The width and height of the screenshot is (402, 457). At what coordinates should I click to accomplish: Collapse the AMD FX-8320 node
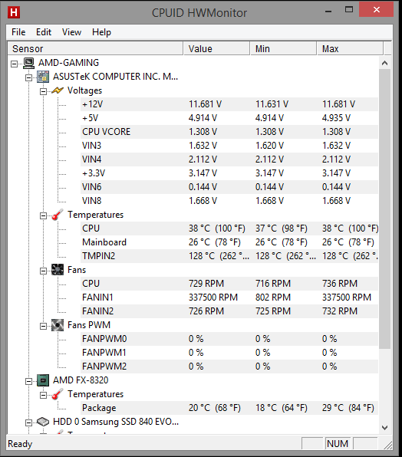click(x=28, y=382)
